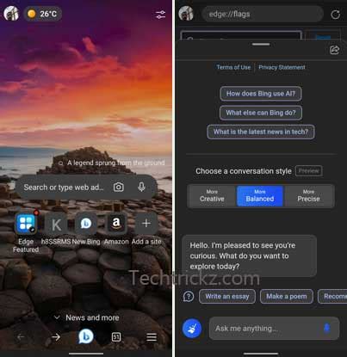Click the Preview badge
347x357 pixels.
coord(308,171)
